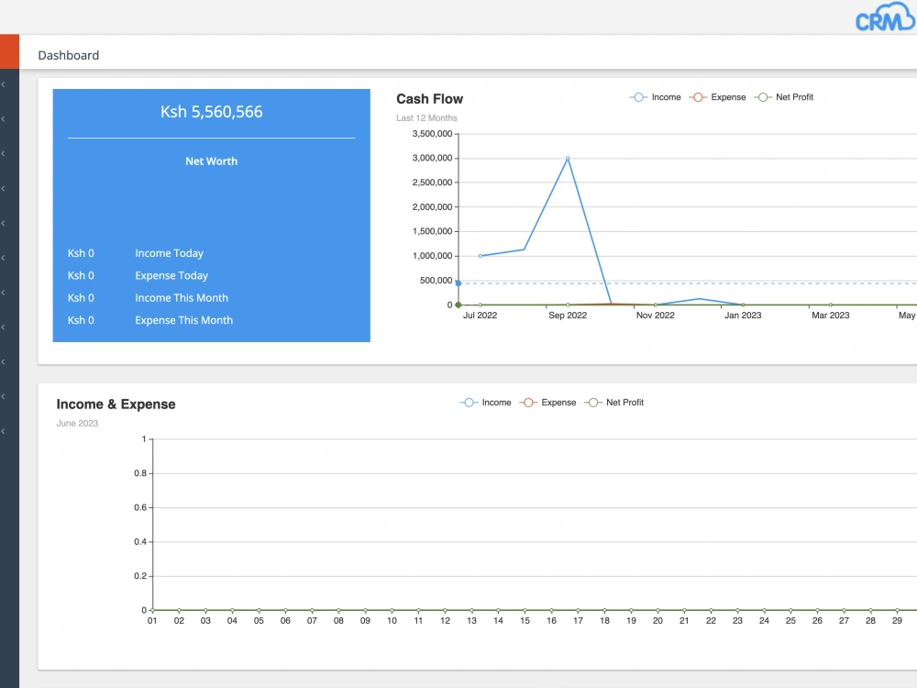Click the Nov 2022 x-axis label
Screen dimensions: 917x688
click(x=656, y=316)
